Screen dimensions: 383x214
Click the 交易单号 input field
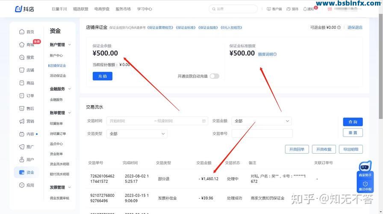tap(262, 133)
